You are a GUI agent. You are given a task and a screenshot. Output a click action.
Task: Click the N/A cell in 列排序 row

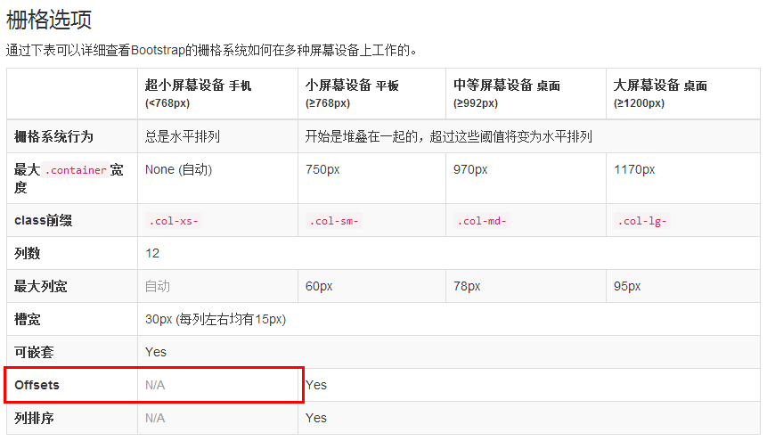155,418
